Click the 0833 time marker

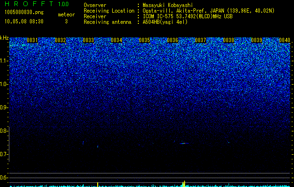click(88, 40)
